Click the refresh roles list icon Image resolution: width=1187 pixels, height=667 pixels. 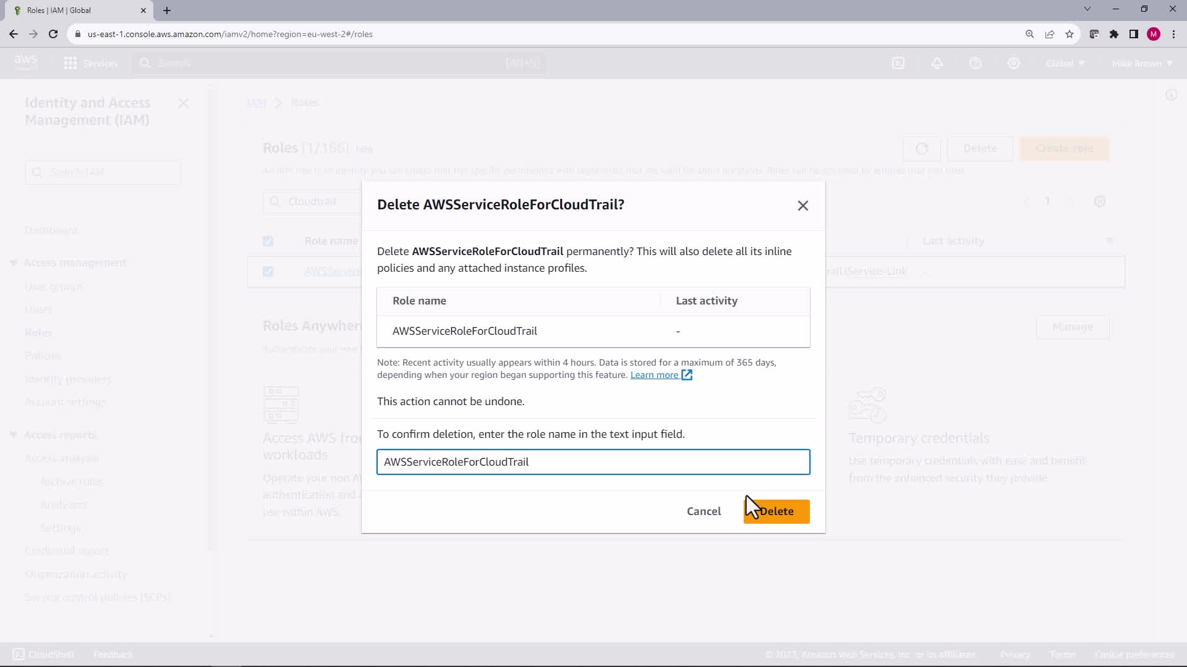pos(922,149)
